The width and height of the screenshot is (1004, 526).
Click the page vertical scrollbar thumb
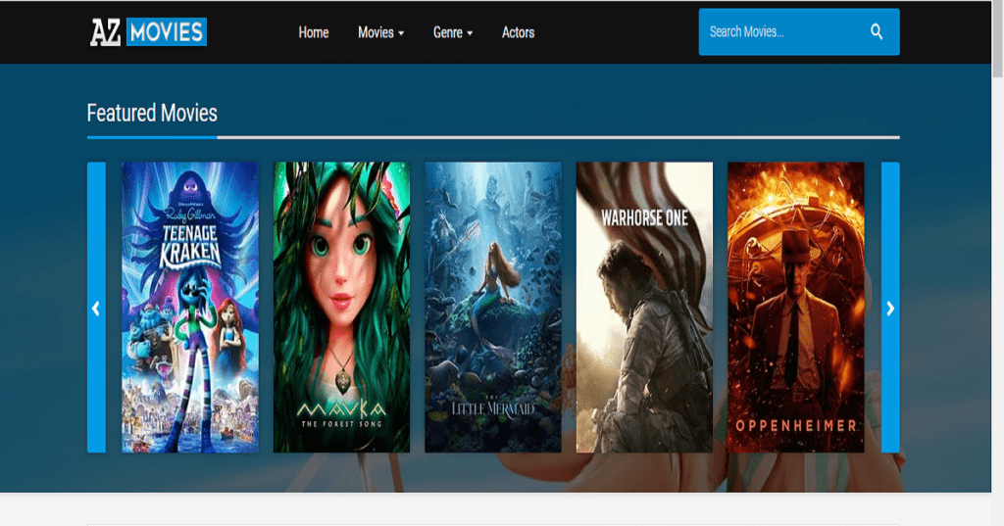click(997, 38)
